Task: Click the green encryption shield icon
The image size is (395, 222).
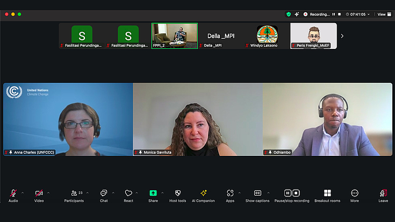Action: (x=289, y=14)
